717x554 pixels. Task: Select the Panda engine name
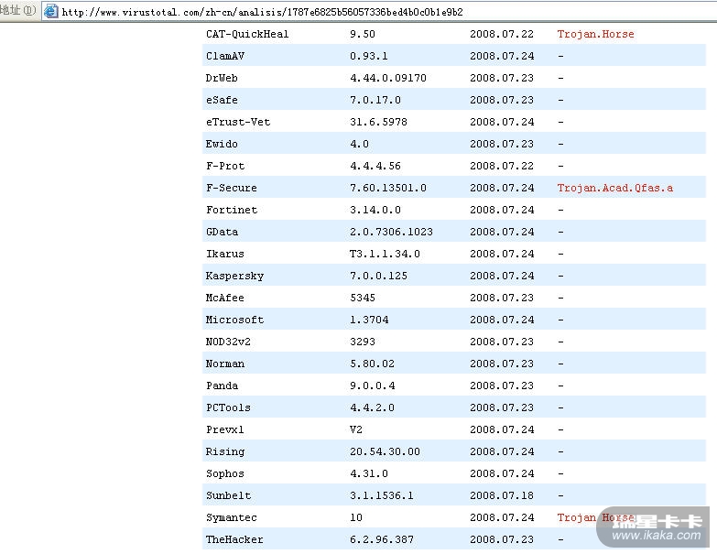click(222, 386)
